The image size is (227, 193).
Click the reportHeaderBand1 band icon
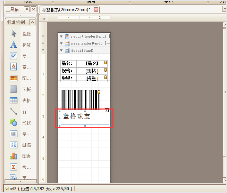point(67,36)
